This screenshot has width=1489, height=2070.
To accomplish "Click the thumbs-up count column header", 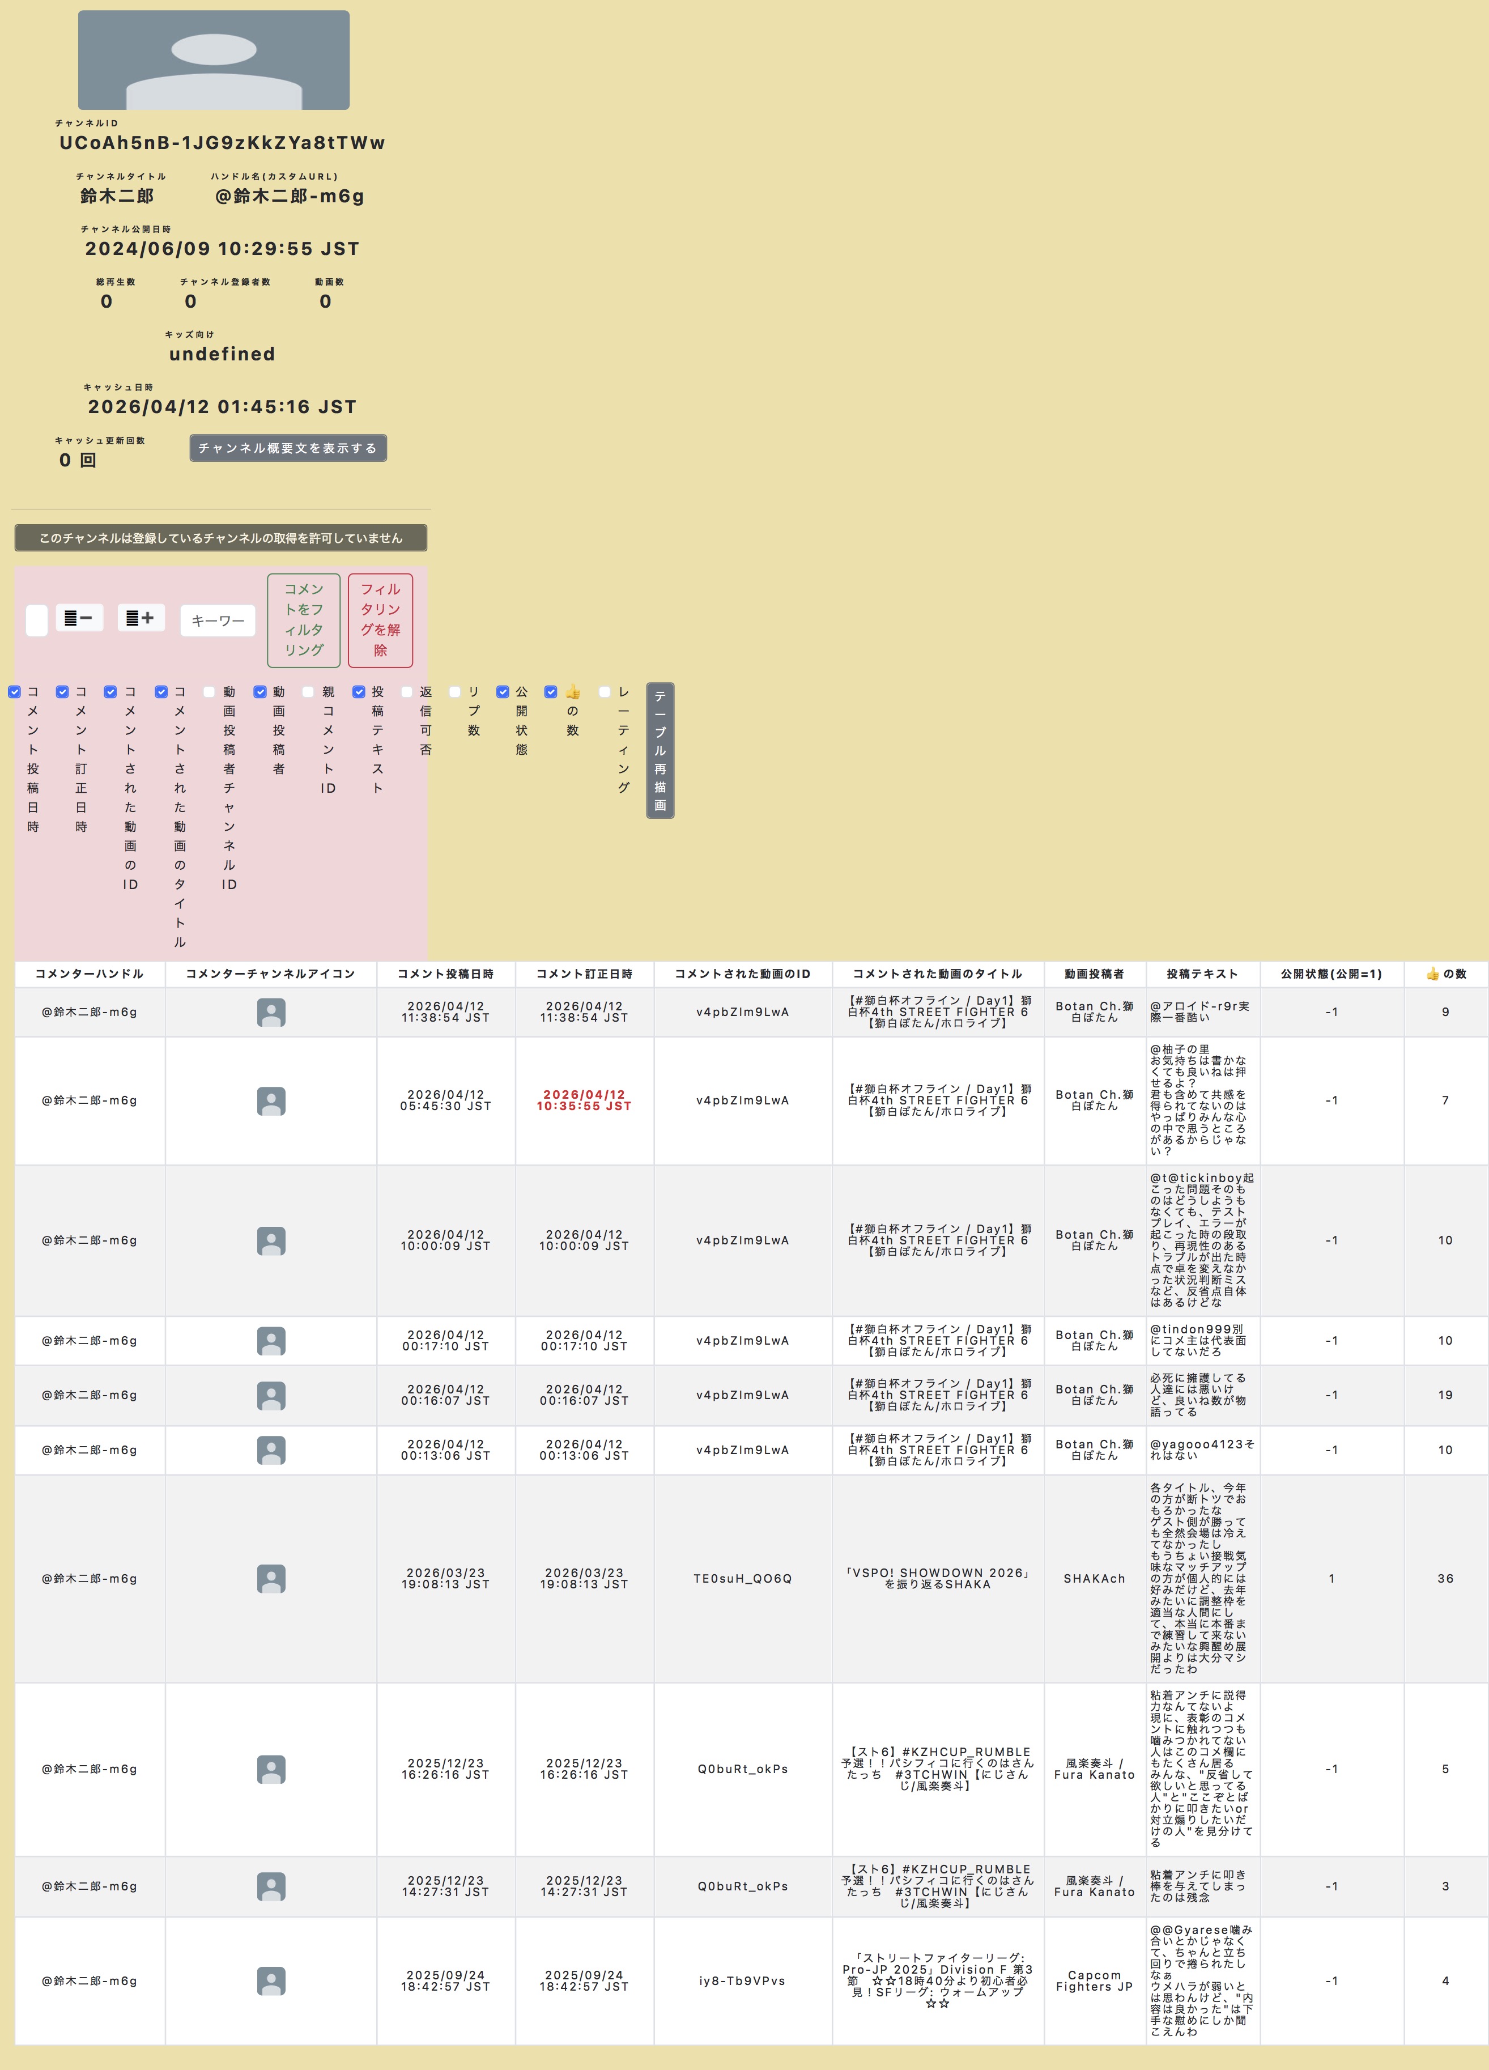I will click(x=1445, y=974).
